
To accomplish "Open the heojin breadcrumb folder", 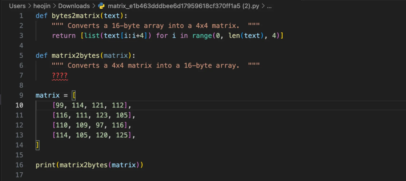I will coord(41,6).
